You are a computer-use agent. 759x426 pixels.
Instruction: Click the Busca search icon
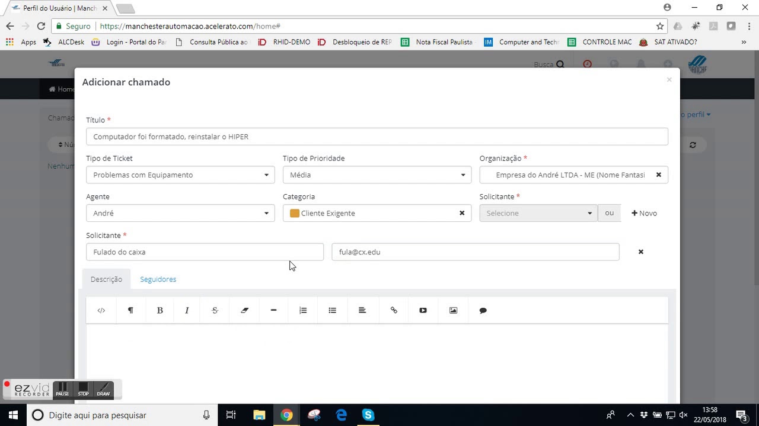(x=560, y=64)
